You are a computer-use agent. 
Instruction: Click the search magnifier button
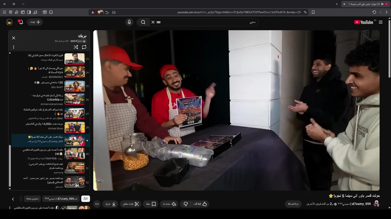pyautogui.click(x=143, y=22)
